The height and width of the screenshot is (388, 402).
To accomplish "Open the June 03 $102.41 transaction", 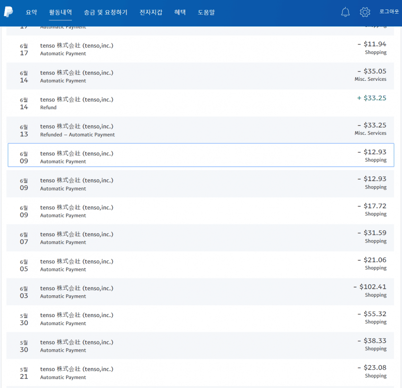I will click(x=200, y=292).
